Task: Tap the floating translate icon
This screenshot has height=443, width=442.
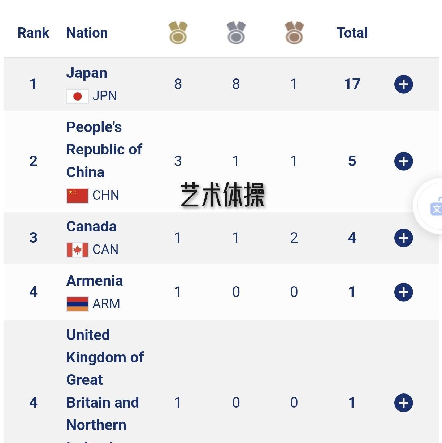Action: (x=435, y=207)
